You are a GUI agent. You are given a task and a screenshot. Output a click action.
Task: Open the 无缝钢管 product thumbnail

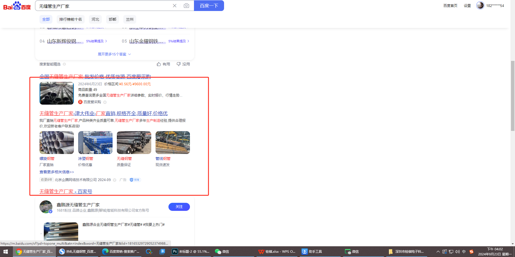(134, 142)
